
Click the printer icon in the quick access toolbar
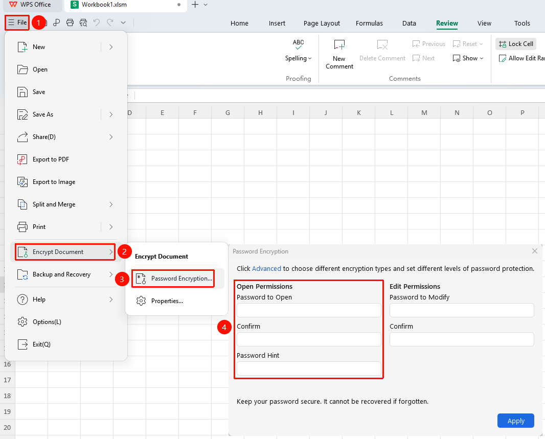pyautogui.click(x=70, y=22)
